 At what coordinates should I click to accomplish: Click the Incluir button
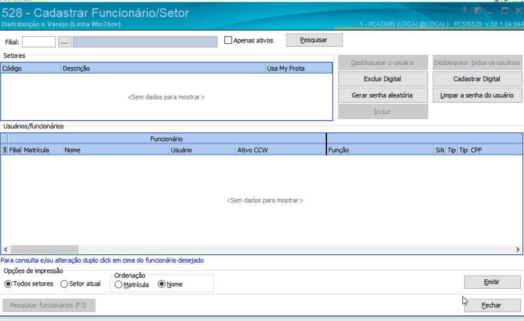pyautogui.click(x=383, y=112)
